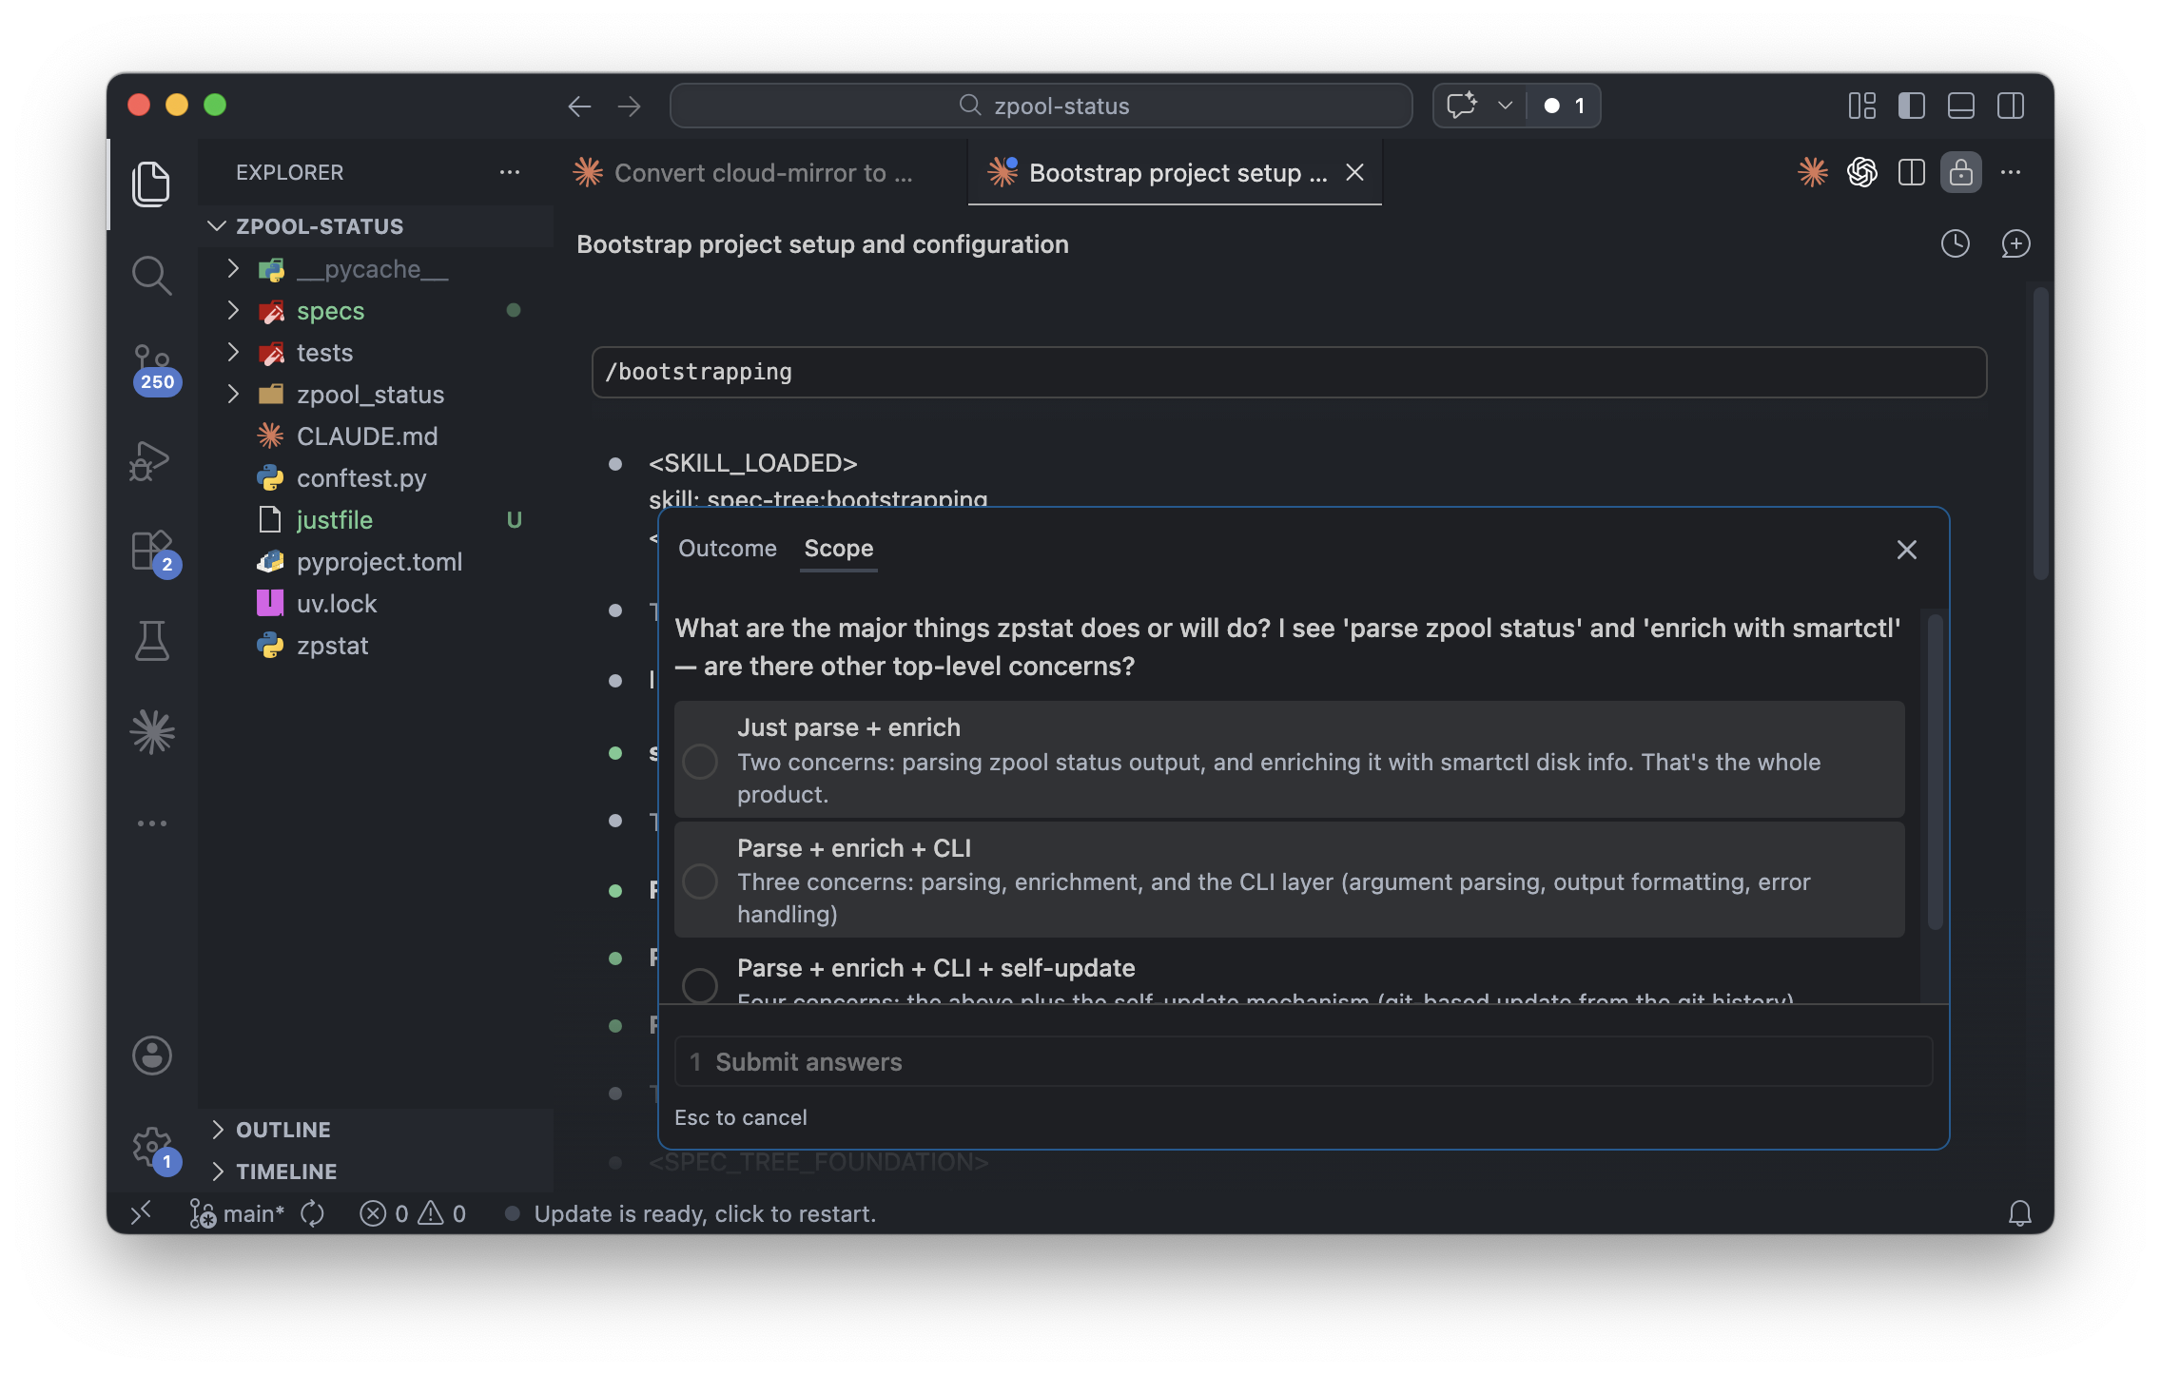The image size is (2161, 1375).
Task: Open the Search sidebar view
Action: (x=152, y=276)
